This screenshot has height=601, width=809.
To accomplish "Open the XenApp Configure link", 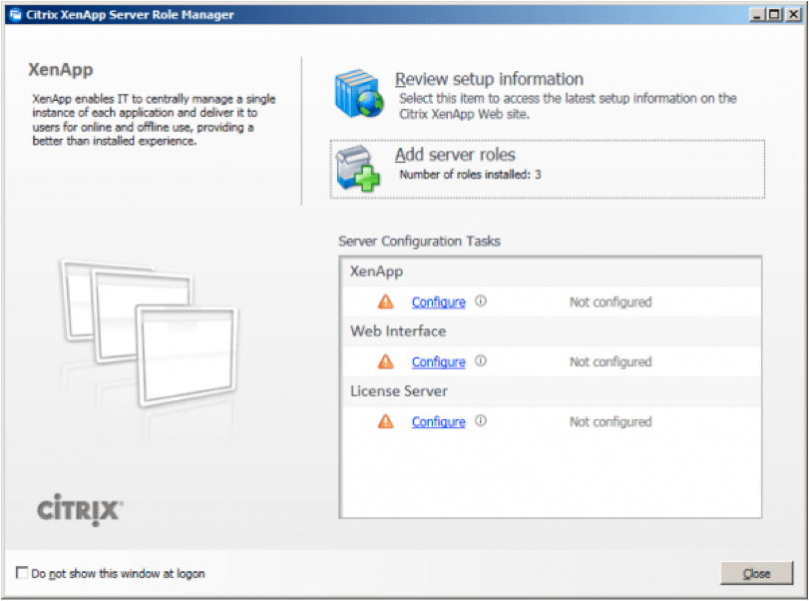I will point(438,302).
